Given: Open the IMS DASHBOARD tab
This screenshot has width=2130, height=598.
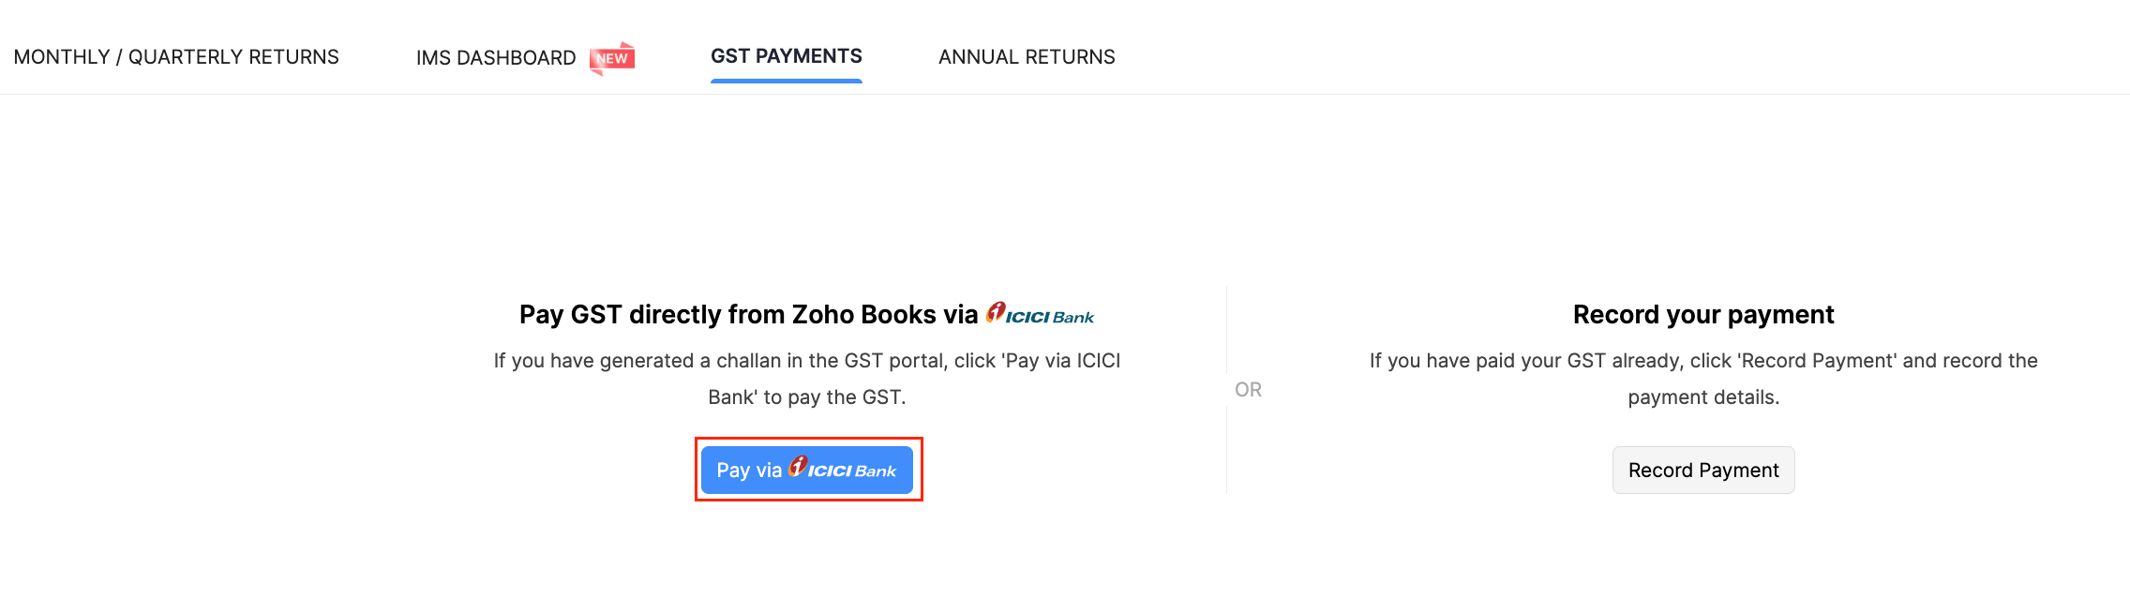Looking at the screenshot, I should [496, 57].
